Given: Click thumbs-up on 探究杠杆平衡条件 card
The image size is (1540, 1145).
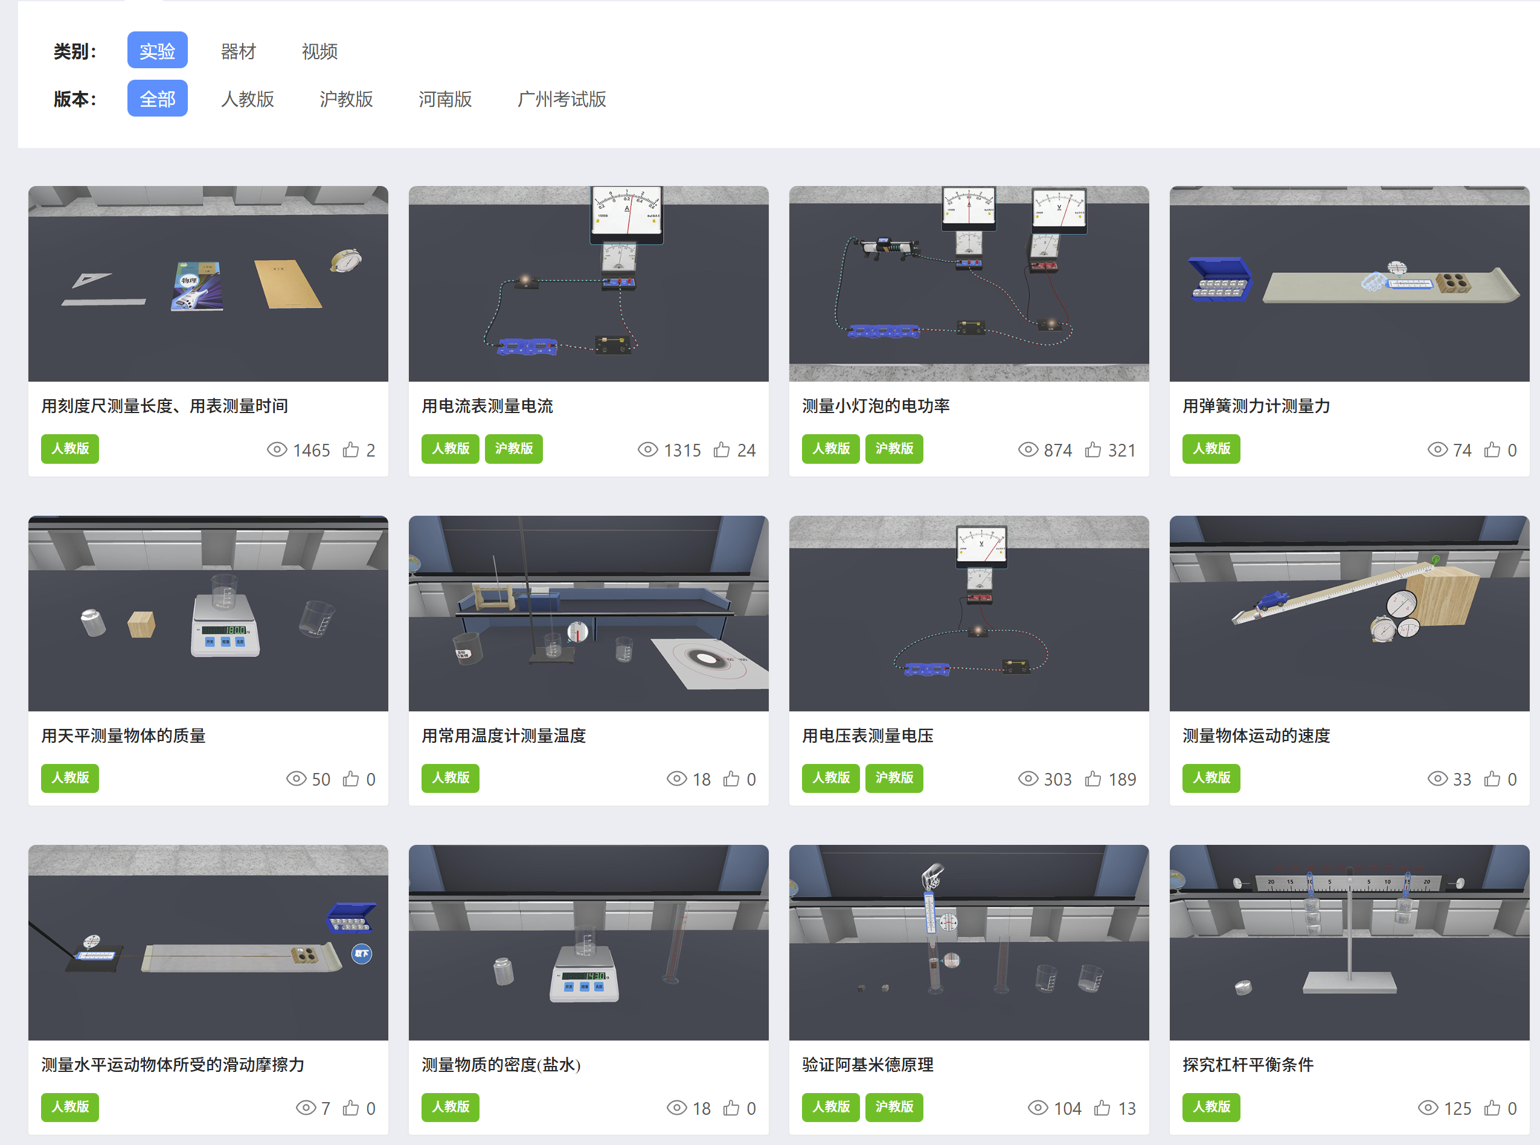Looking at the screenshot, I should click(1492, 1108).
